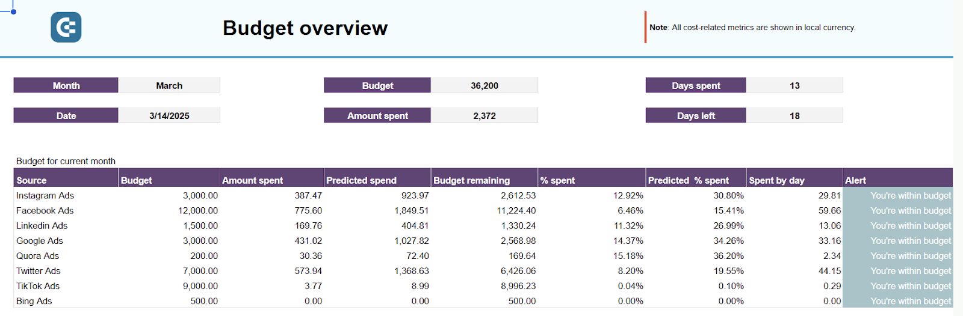Click the Month label cell
963x316 pixels.
point(66,85)
